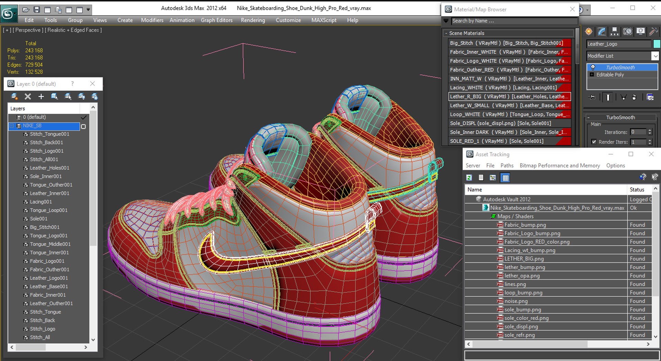This screenshot has width=661, height=361.
Task: Select the Stitch_Tongue001 layer object
Action: pyautogui.click(x=49, y=134)
